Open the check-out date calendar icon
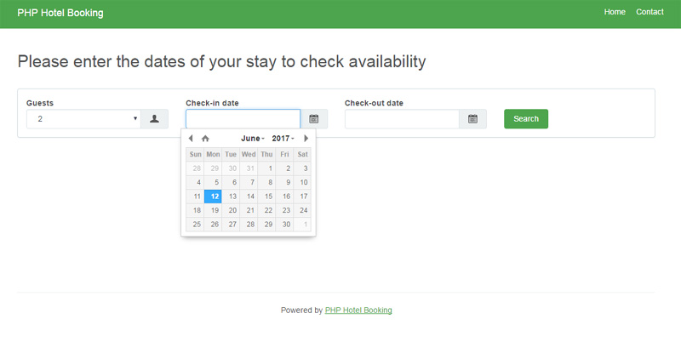 472,119
